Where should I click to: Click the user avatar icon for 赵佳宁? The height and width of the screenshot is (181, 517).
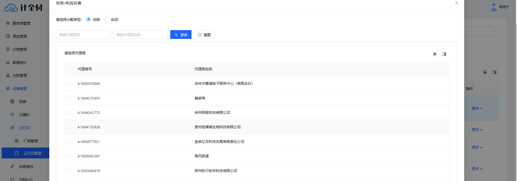click(x=494, y=7)
